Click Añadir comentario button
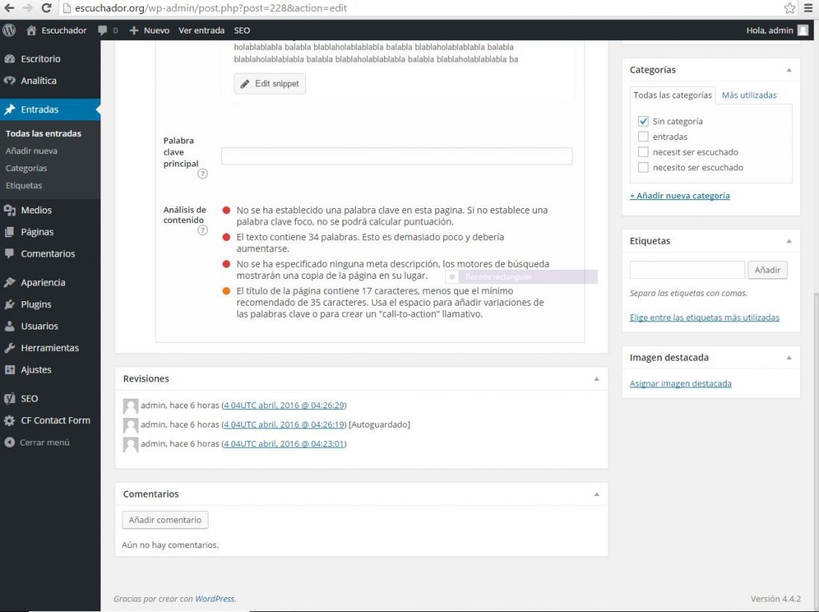Viewport: 819px width, 612px height. 165,520
